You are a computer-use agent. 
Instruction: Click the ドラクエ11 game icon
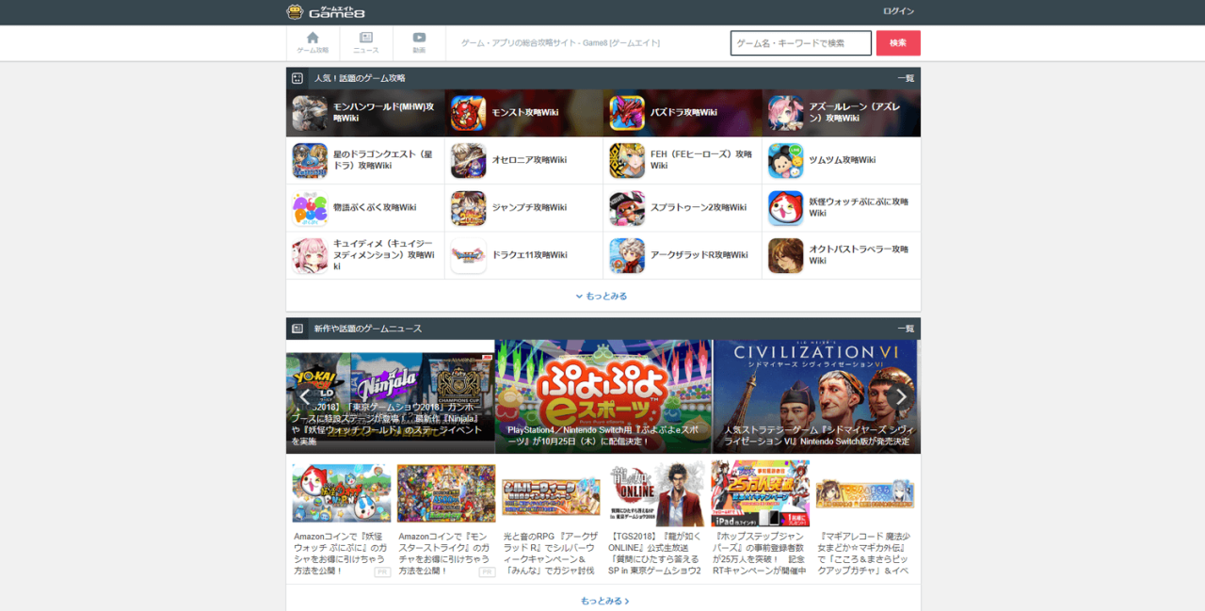(x=468, y=255)
